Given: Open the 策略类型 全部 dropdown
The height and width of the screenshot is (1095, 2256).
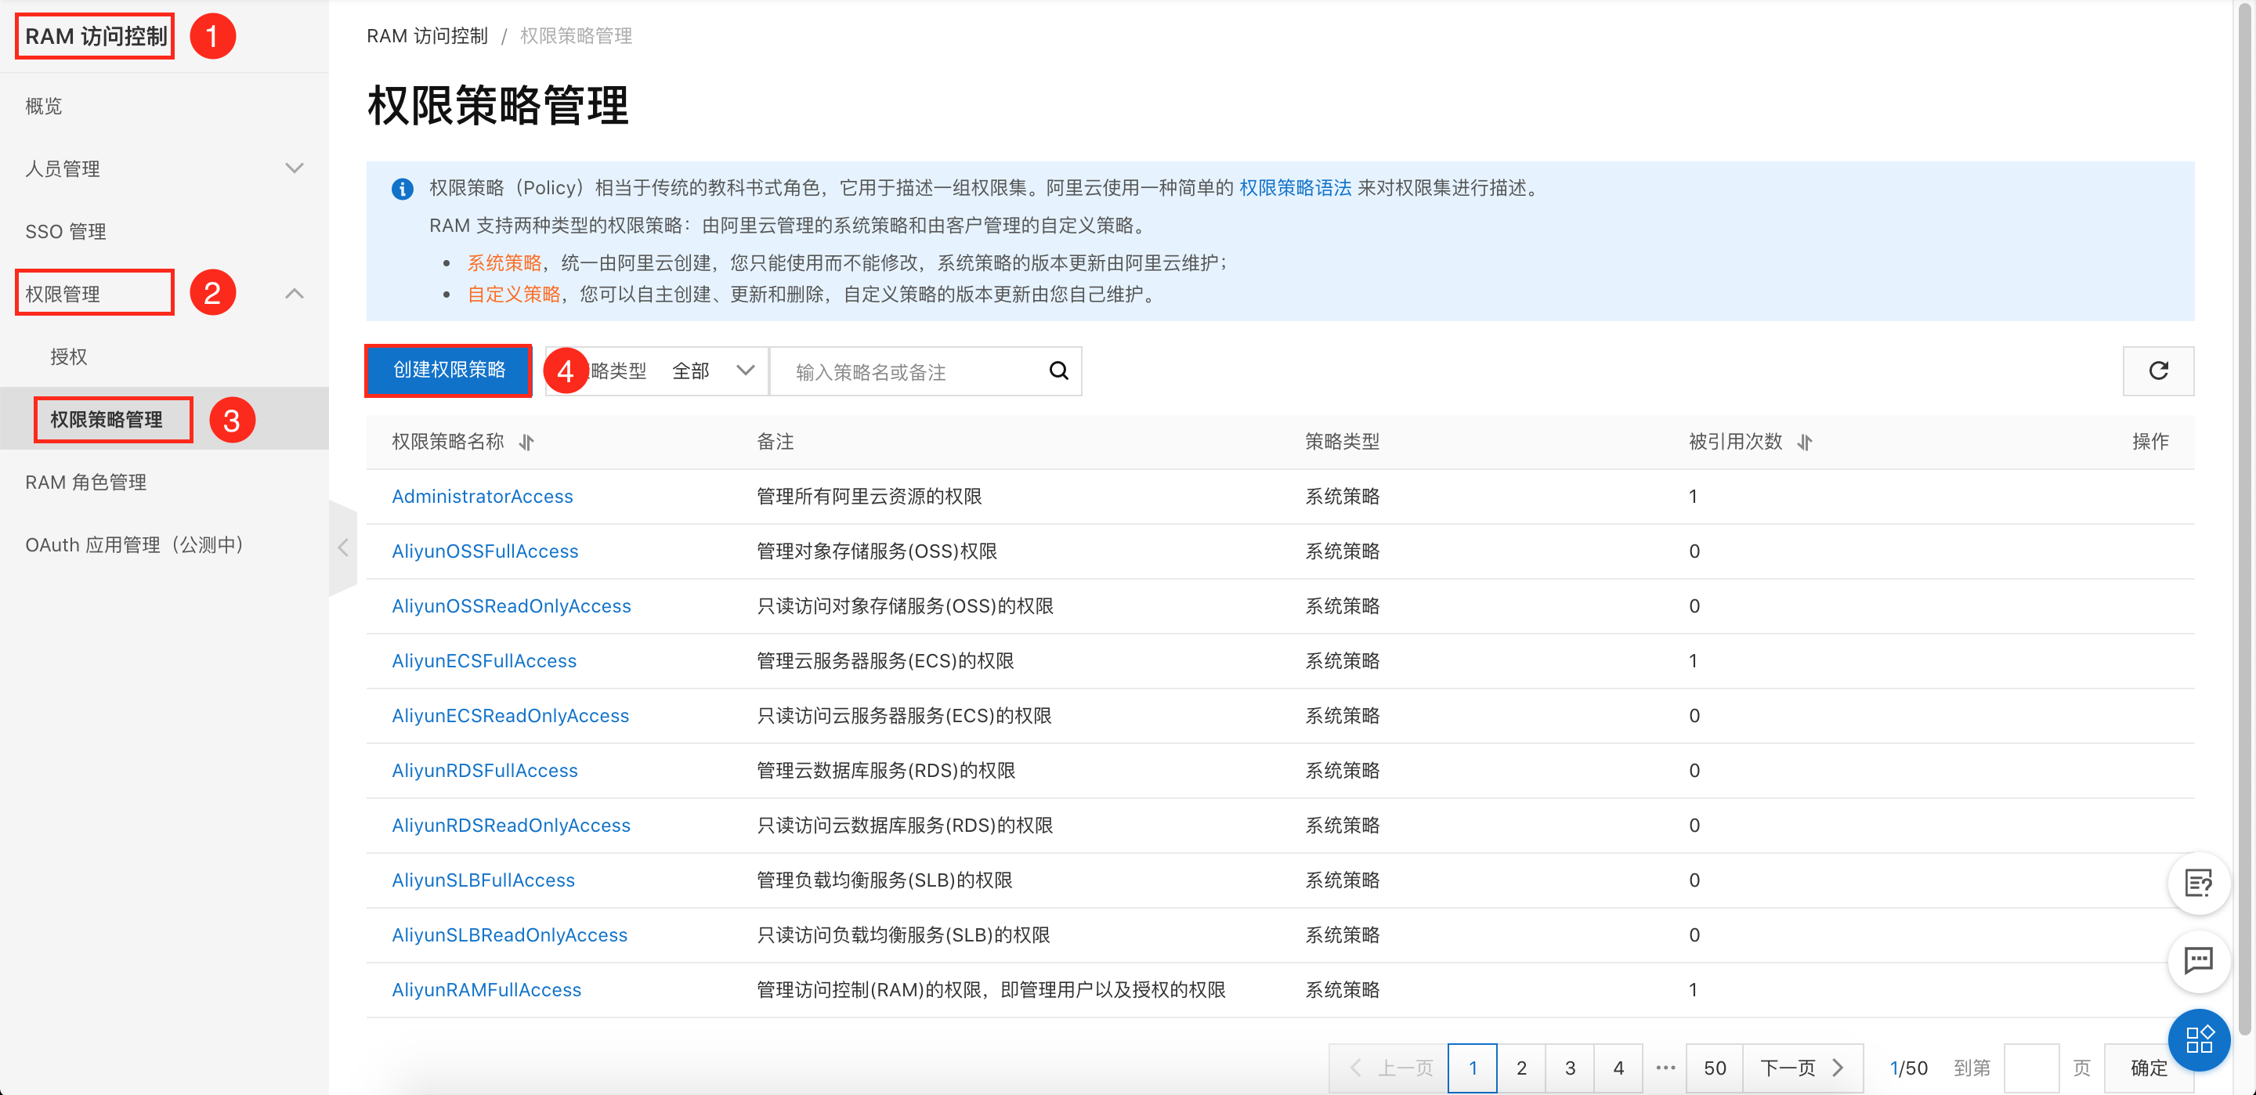Looking at the screenshot, I should (x=657, y=370).
